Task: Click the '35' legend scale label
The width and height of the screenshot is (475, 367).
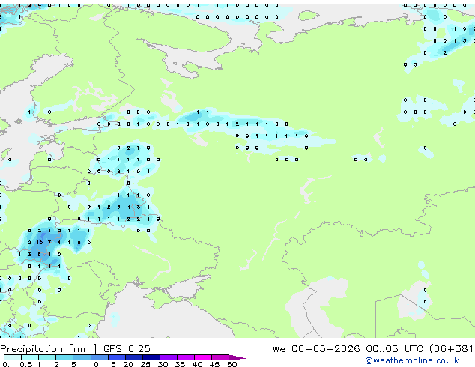Action: tap(180, 364)
